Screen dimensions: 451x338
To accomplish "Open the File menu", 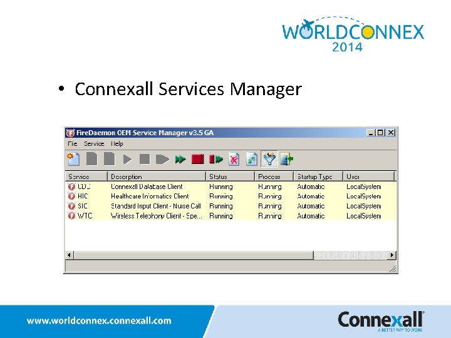I will click(73, 144).
